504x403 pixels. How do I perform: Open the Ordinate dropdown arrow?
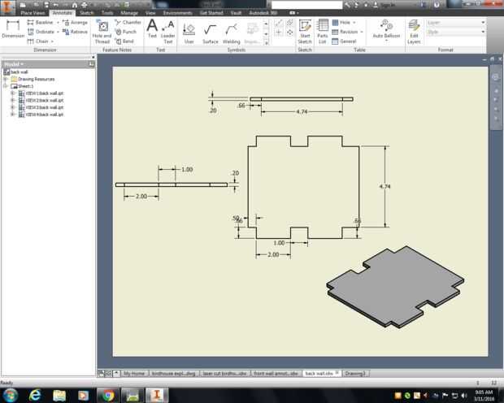(x=58, y=32)
